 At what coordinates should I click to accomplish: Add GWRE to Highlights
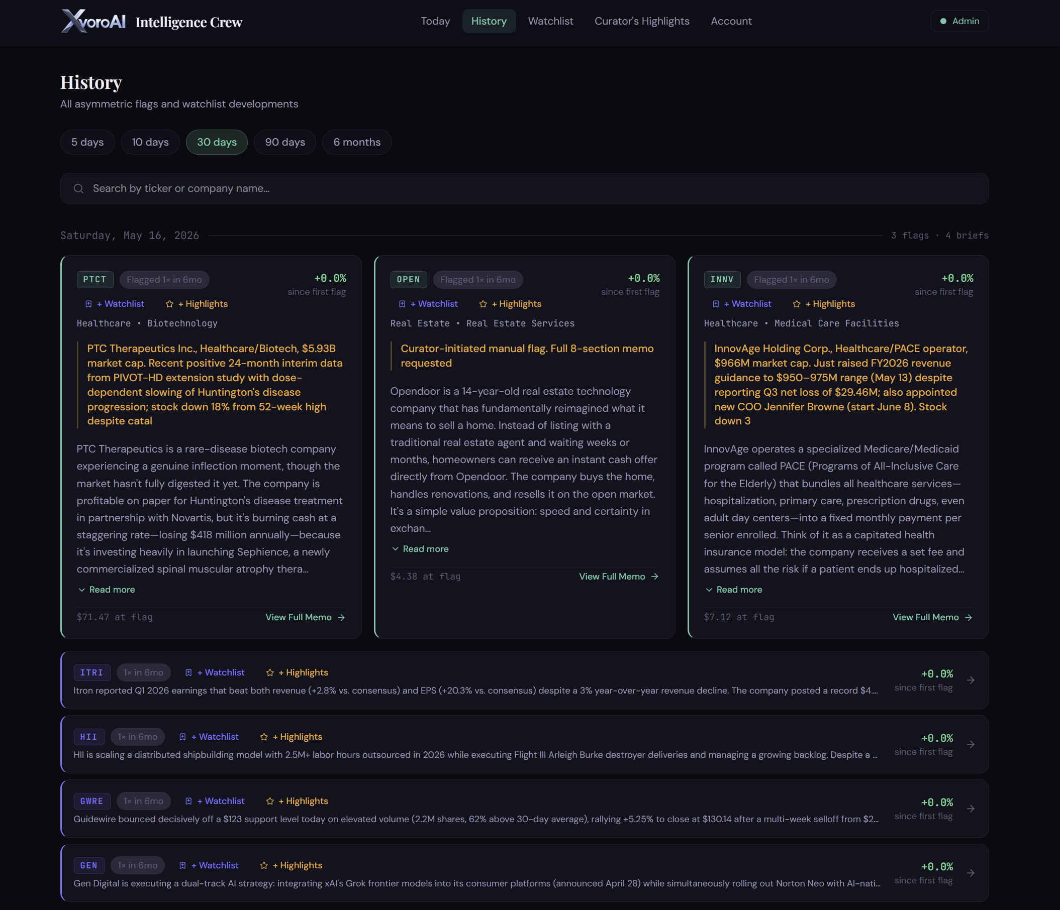pos(297,802)
